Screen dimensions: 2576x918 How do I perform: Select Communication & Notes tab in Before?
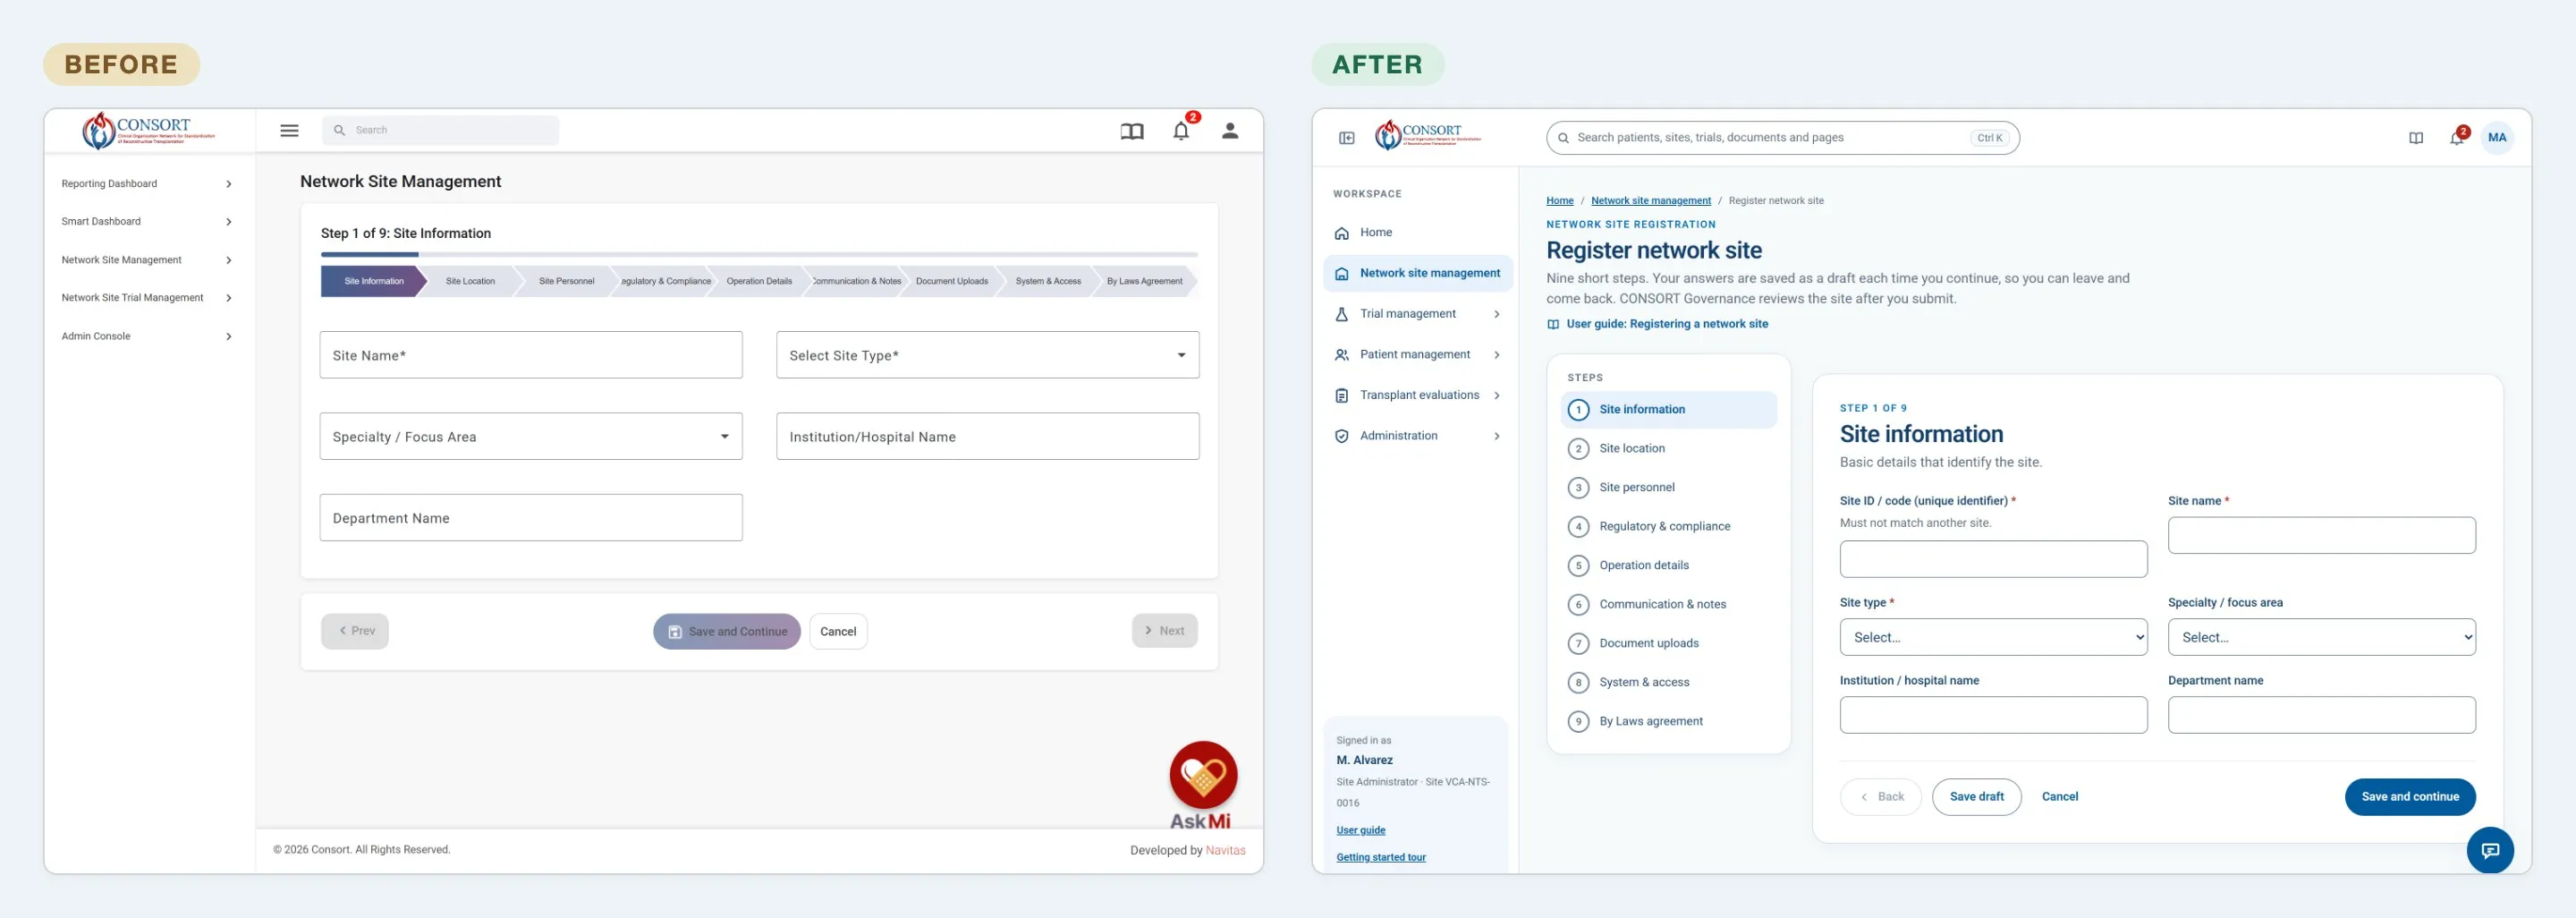tap(856, 281)
